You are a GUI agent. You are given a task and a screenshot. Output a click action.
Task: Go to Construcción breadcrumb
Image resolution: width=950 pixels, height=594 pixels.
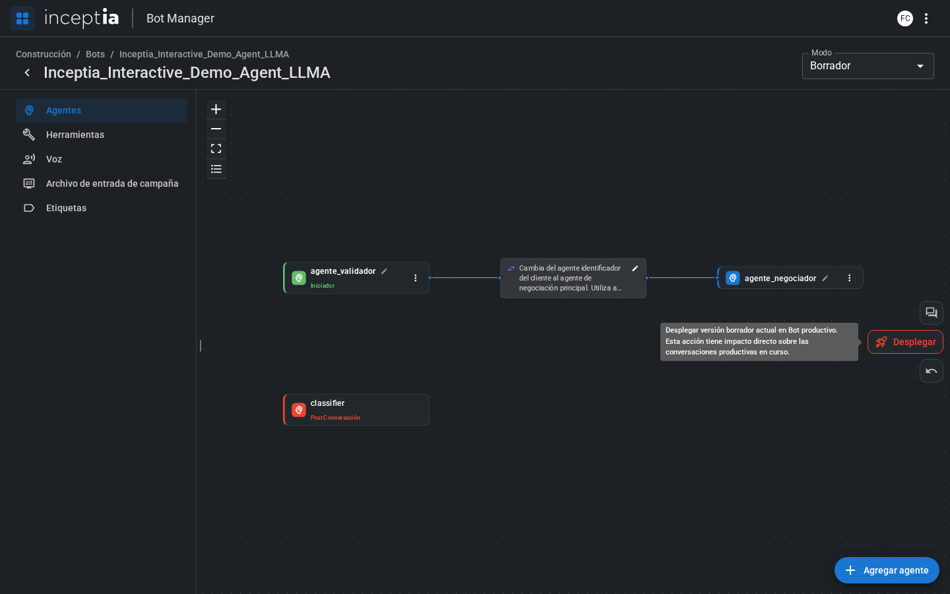[x=44, y=54]
